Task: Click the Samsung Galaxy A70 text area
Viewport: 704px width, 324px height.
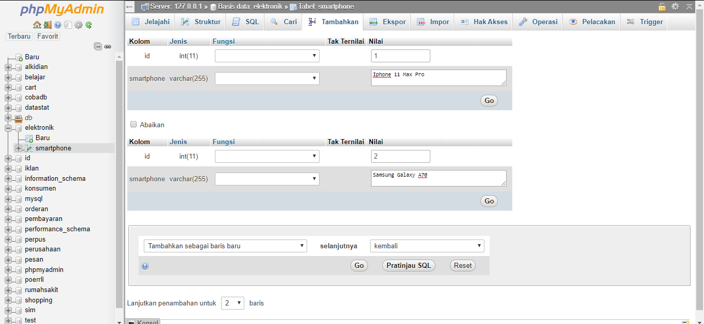Action: [439, 178]
